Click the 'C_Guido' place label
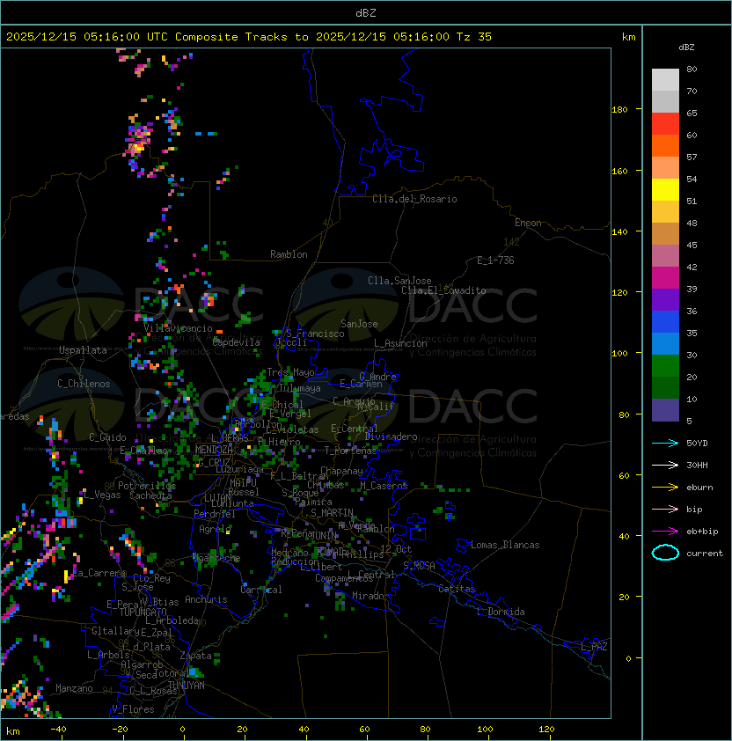Viewport: 732px width, 741px height. (107, 437)
